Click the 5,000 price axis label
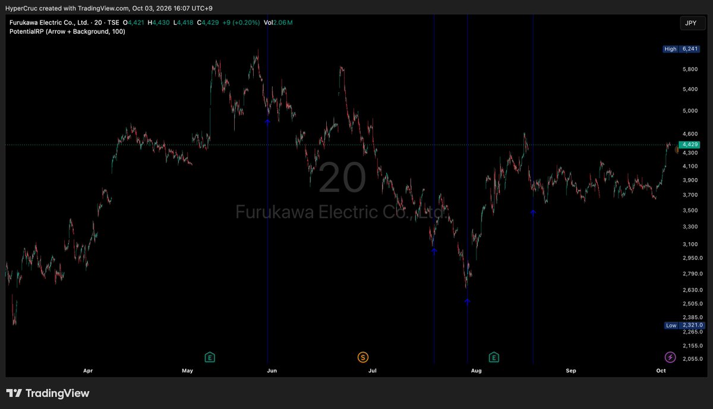The image size is (713, 409). pyautogui.click(x=690, y=111)
